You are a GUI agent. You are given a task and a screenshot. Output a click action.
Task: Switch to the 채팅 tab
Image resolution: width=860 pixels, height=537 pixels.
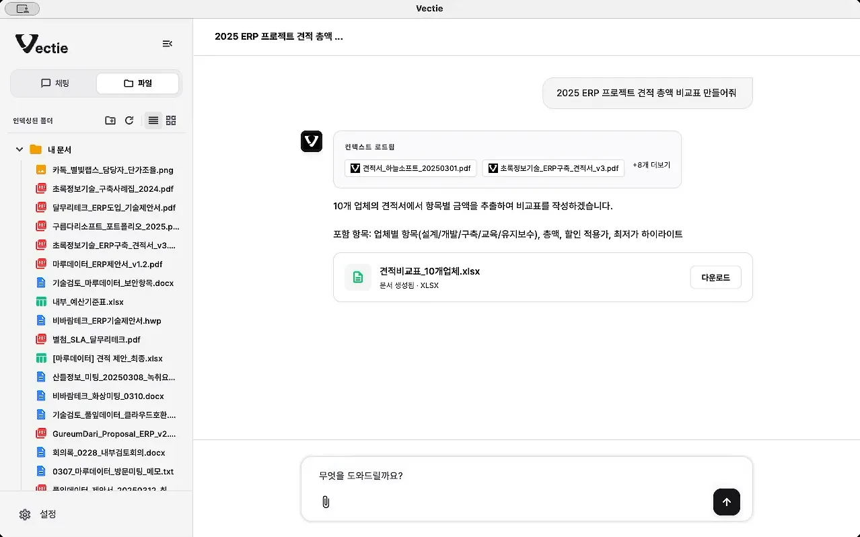pos(54,83)
